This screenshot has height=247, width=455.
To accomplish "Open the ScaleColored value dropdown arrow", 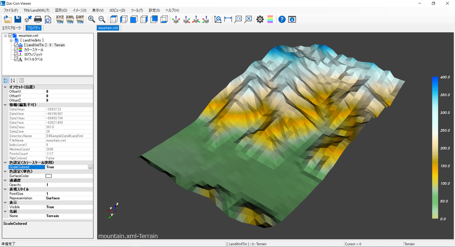I will (x=90, y=167).
